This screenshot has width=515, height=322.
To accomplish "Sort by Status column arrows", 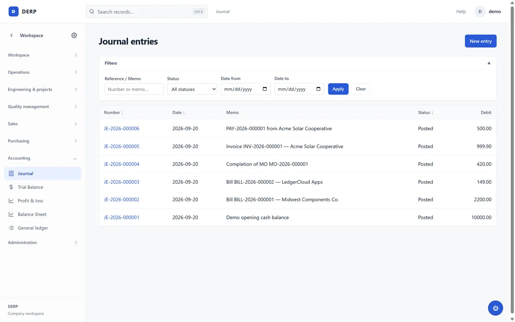I will coord(432,113).
